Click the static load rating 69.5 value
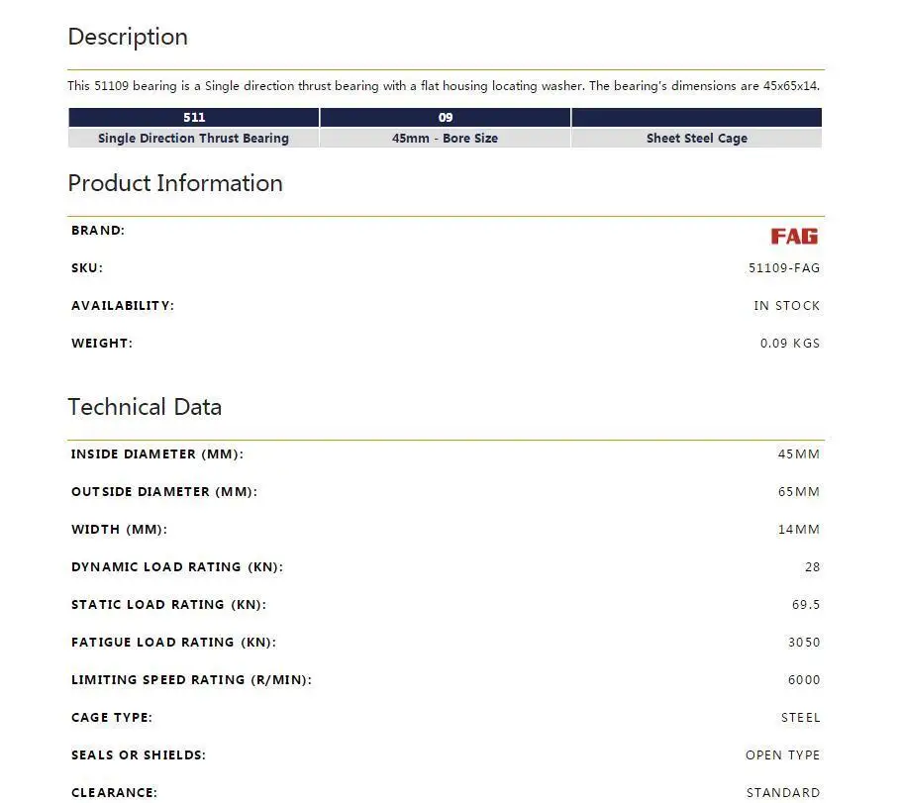Image resolution: width=901 pixels, height=803 pixels. [x=806, y=605]
